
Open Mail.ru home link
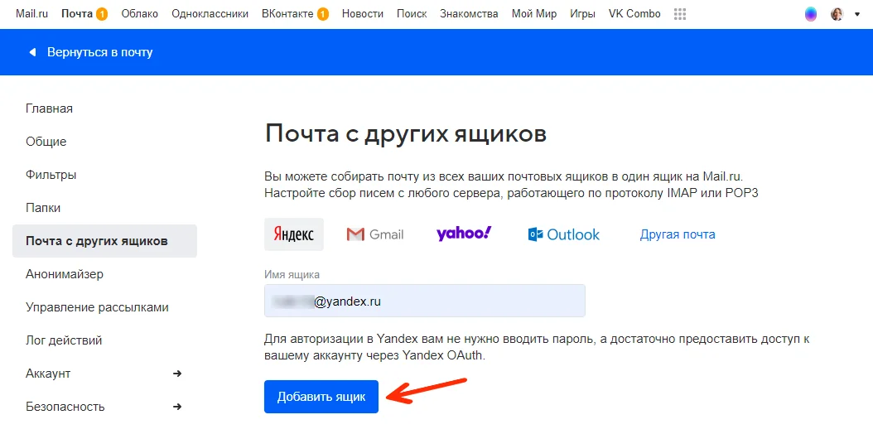[x=31, y=14]
